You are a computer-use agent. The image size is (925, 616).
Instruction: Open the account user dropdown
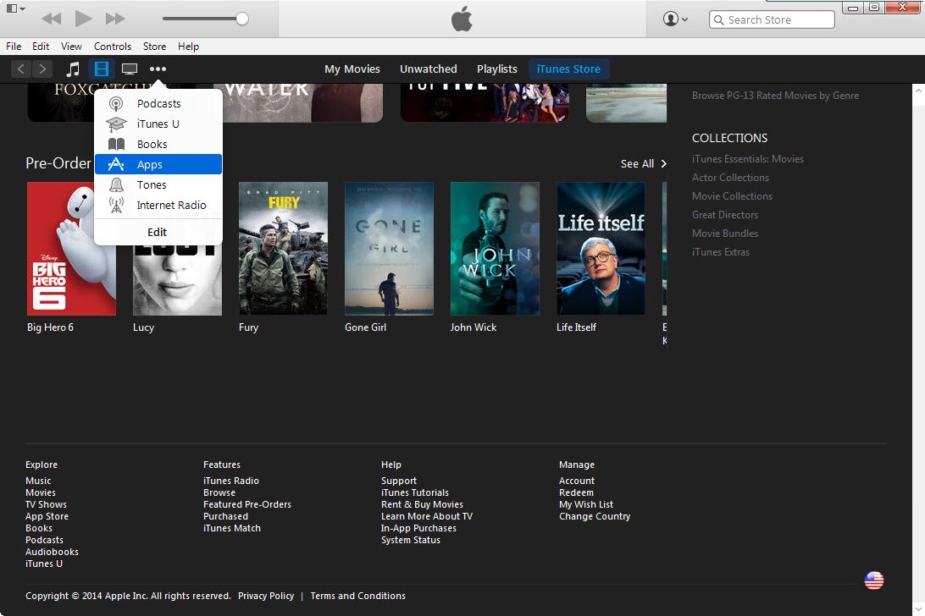click(675, 19)
